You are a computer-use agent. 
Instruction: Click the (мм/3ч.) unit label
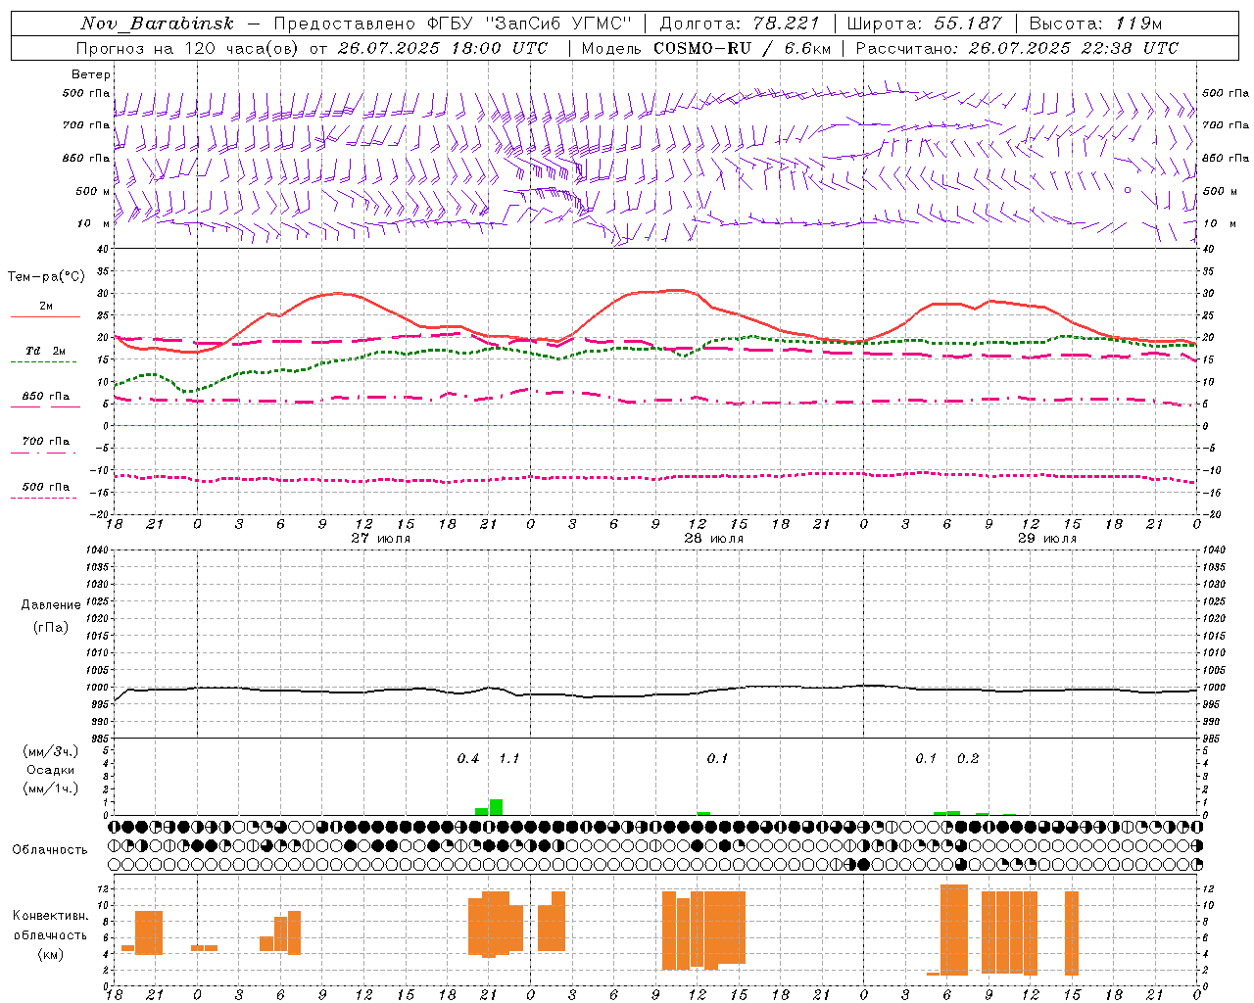[51, 751]
